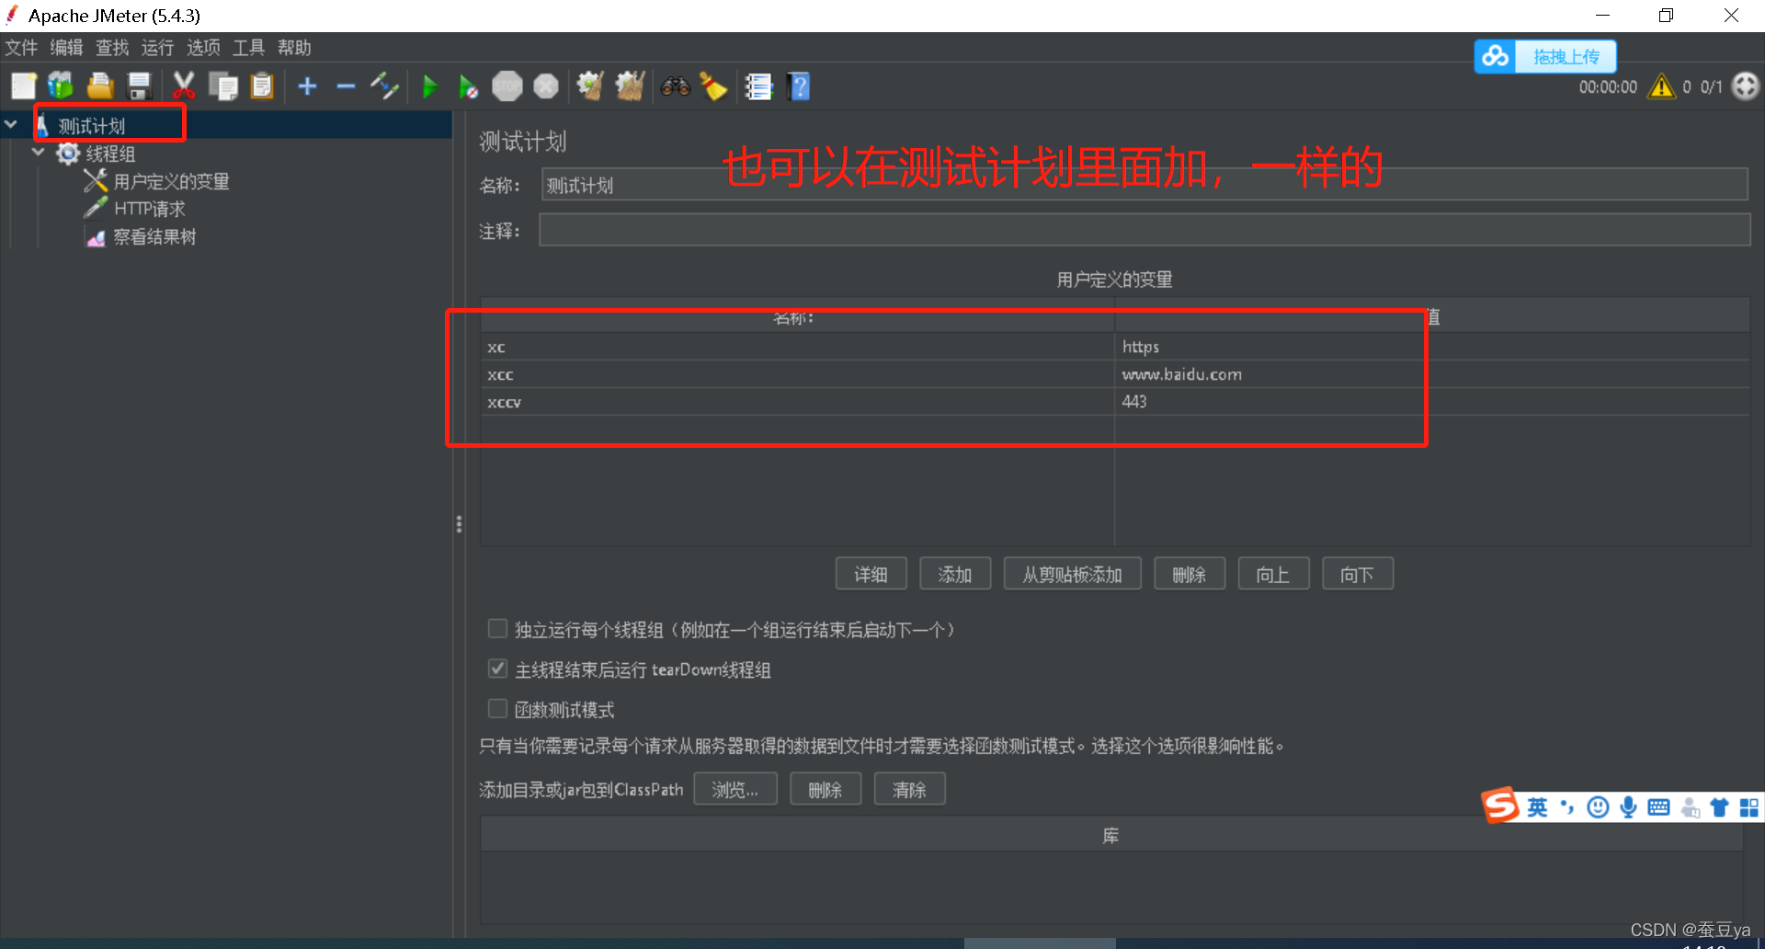Screen dimensions: 1765x949
Task: Start the test with green play icon
Action: pos(429,86)
